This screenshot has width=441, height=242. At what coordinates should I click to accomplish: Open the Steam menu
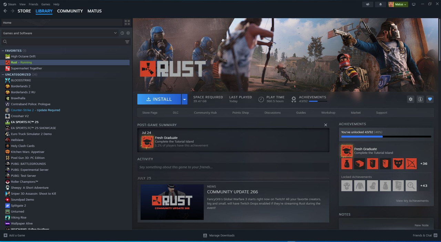(12, 4)
